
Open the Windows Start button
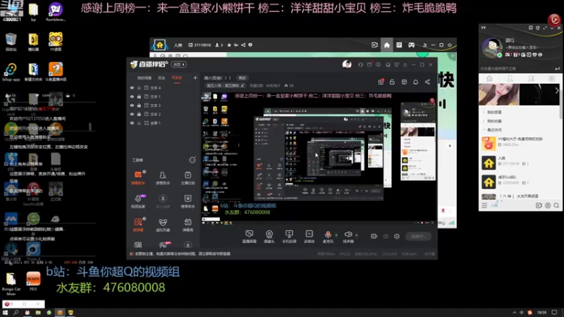(x=5, y=313)
